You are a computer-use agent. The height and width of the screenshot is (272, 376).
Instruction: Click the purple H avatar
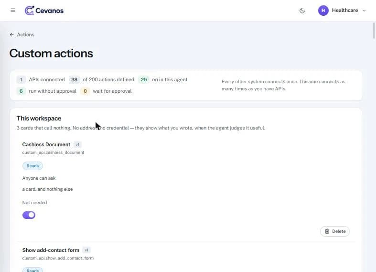(x=323, y=11)
